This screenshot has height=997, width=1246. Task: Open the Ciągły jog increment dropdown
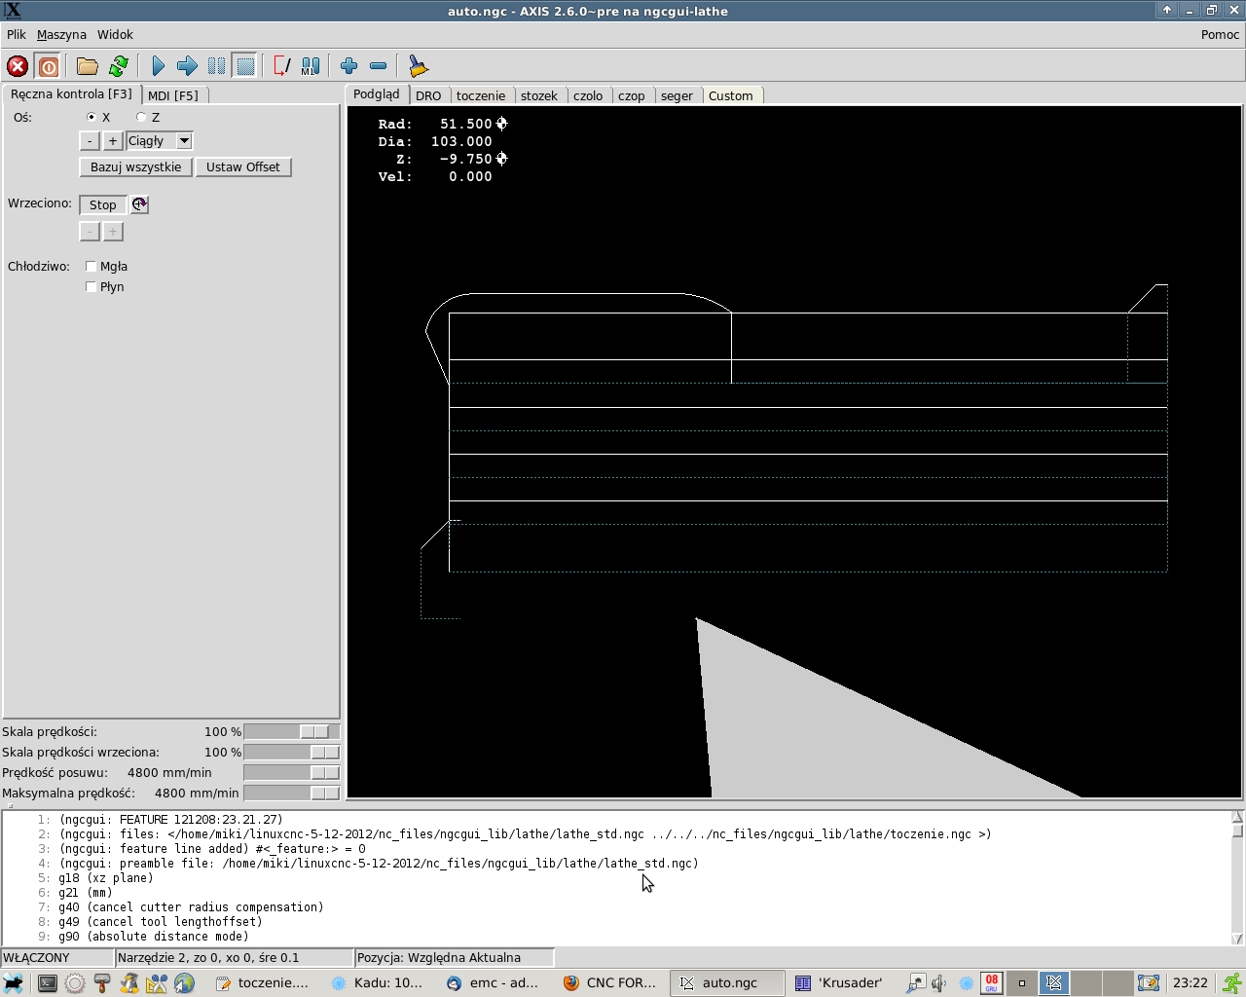click(184, 141)
